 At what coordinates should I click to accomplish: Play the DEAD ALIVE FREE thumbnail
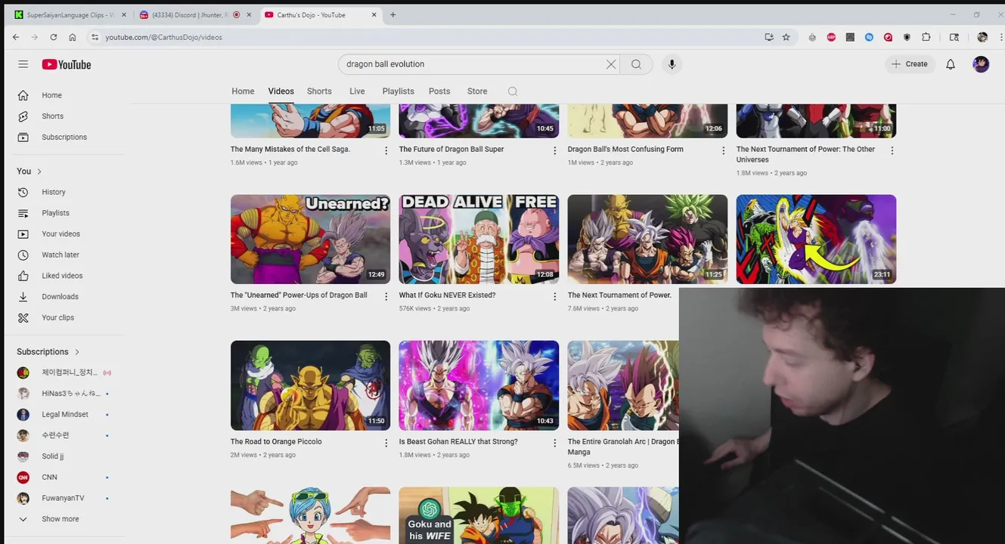pyautogui.click(x=479, y=240)
